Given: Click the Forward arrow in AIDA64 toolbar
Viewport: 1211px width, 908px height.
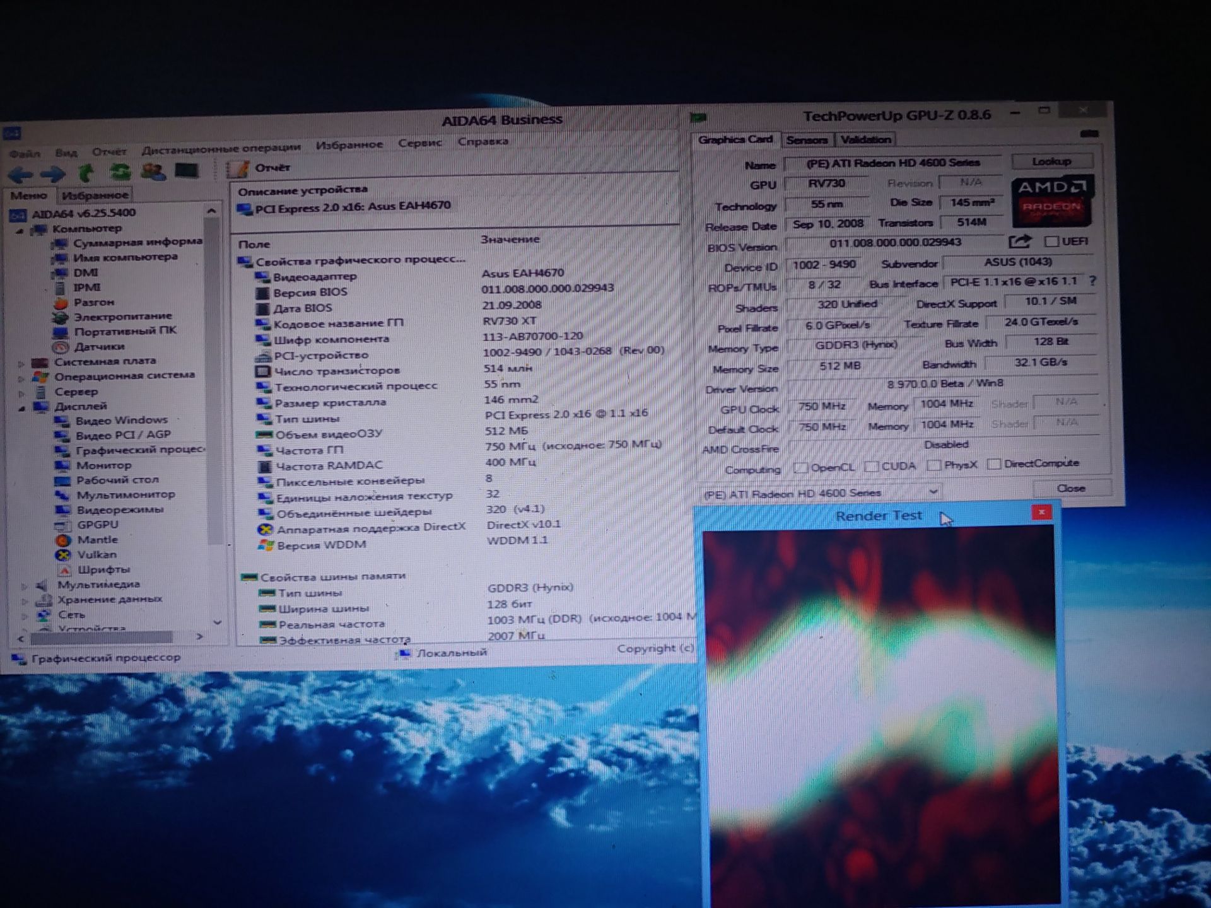Looking at the screenshot, I should point(52,173).
